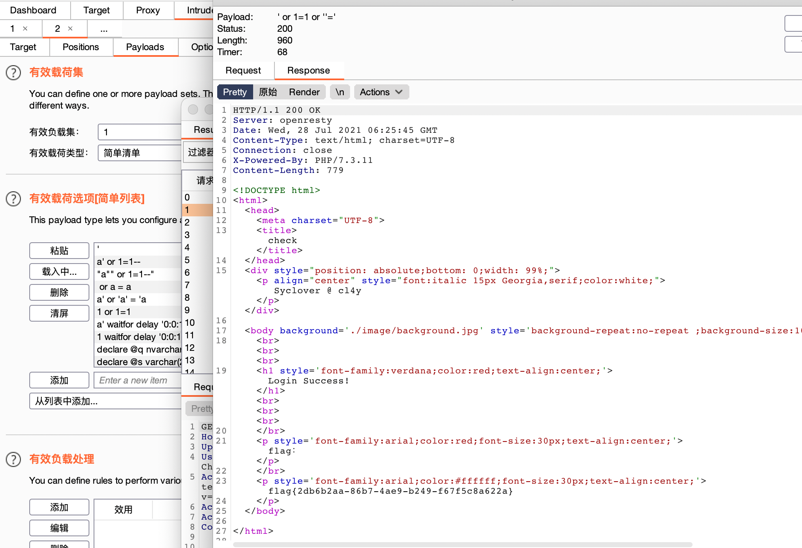Image resolution: width=802 pixels, height=548 pixels.
Task: Select result row 1 in attack table
Action: tap(197, 210)
